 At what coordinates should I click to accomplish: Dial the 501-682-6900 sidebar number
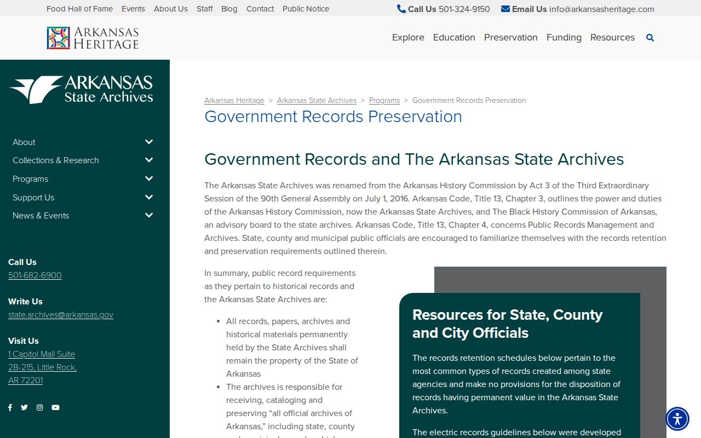[35, 275]
